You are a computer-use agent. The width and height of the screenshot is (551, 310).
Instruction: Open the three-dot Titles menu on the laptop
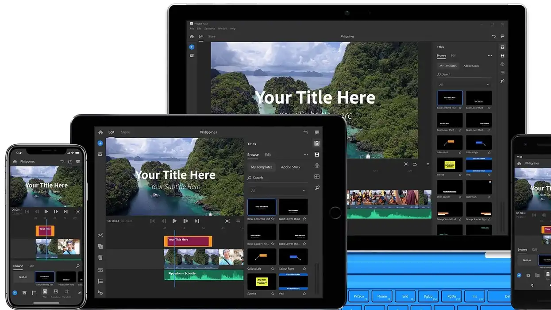tap(489, 56)
